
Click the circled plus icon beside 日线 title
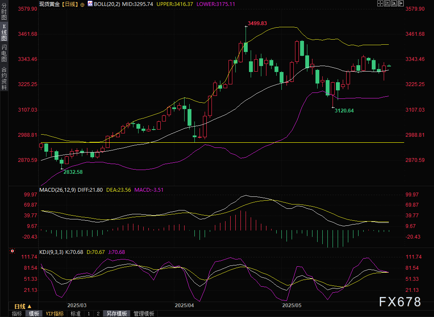coord(82,3)
